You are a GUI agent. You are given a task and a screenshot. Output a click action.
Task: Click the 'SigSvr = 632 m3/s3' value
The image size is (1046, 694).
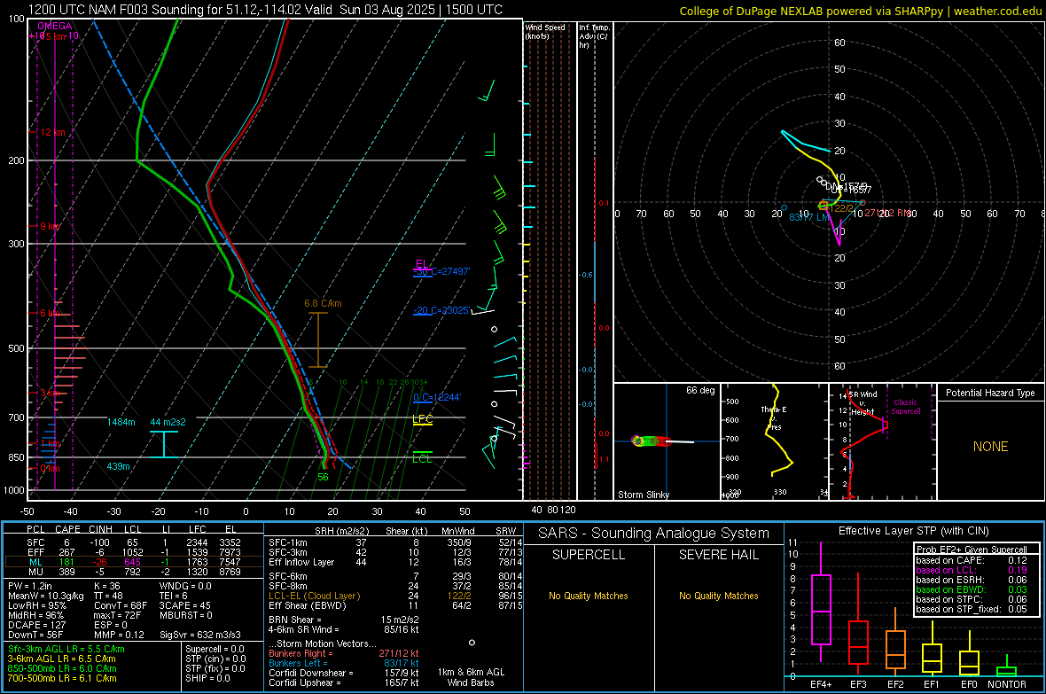[200, 635]
